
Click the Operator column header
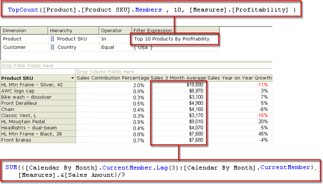pos(115,30)
